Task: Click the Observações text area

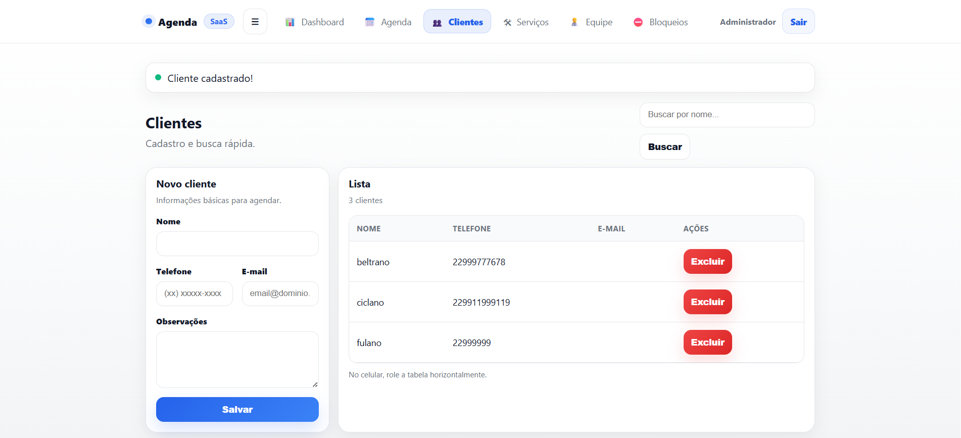Action: click(x=237, y=359)
